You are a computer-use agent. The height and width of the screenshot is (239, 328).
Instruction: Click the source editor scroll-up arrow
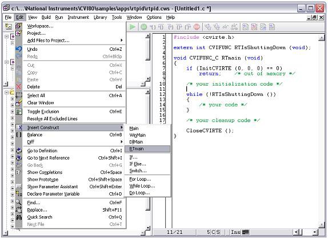coord(321,38)
